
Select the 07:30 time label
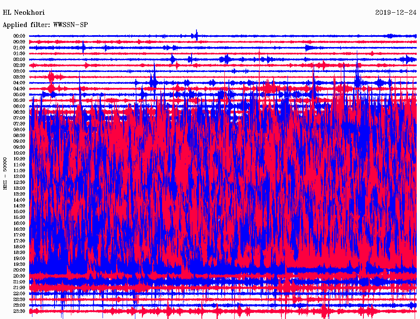coord(19,124)
